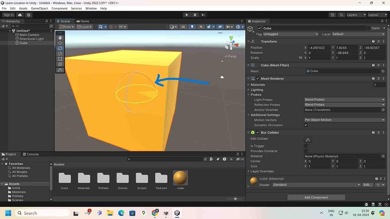Select the Rect Transform tool
The width and height of the screenshot is (390, 219).
60,59
